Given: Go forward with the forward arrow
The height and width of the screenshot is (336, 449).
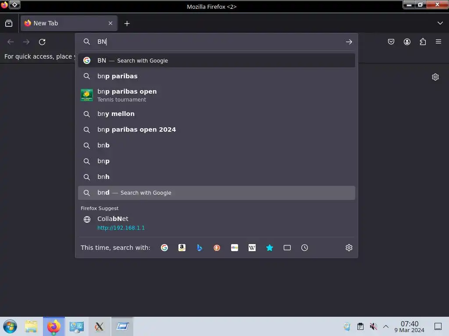Looking at the screenshot, I should [x=26, y=42].
